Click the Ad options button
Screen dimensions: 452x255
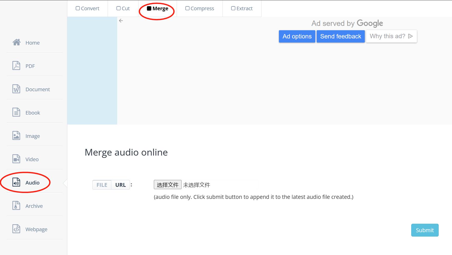297,36
